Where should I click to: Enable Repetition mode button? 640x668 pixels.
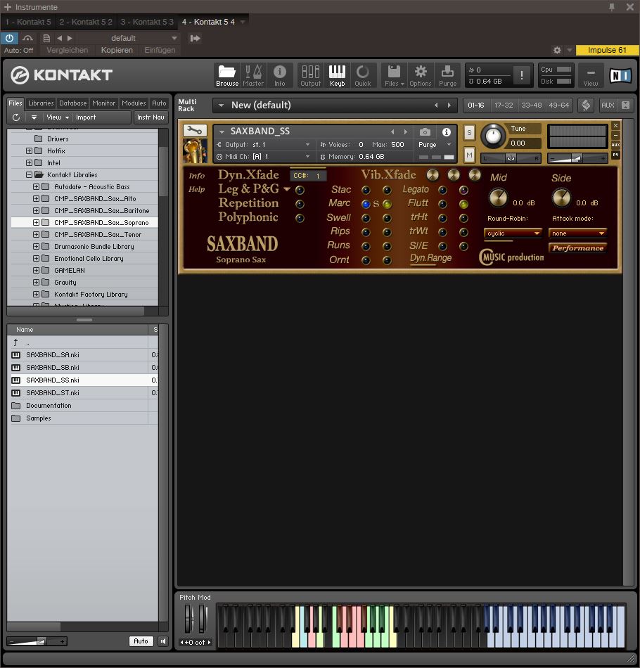point(300,204)
